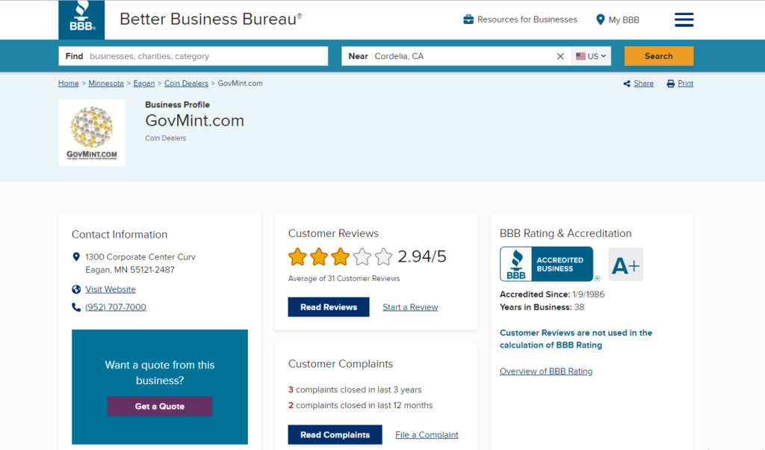The height and width of the screenshot is (450, 765).
Task: Open Resources for Businesses link
Action: click(x=527, y=19)
